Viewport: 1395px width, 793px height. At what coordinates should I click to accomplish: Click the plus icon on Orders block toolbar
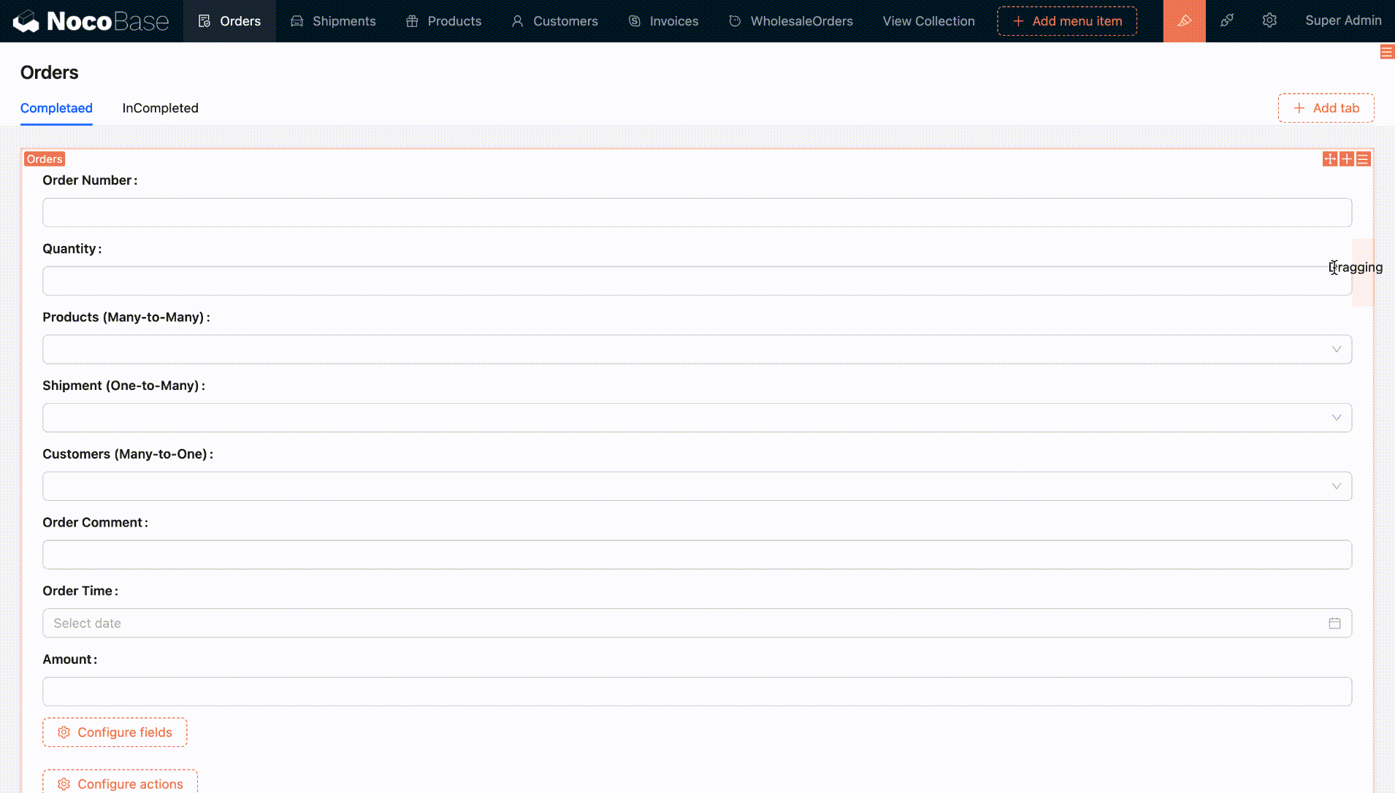point(1347,159)
